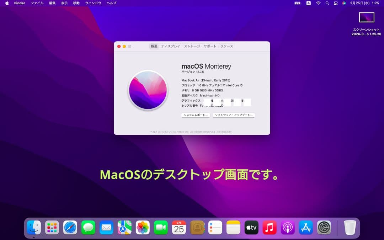This screenshot has width=384, height=240.
Task: Open Notes app in the Dock
Action: [233, 227]
